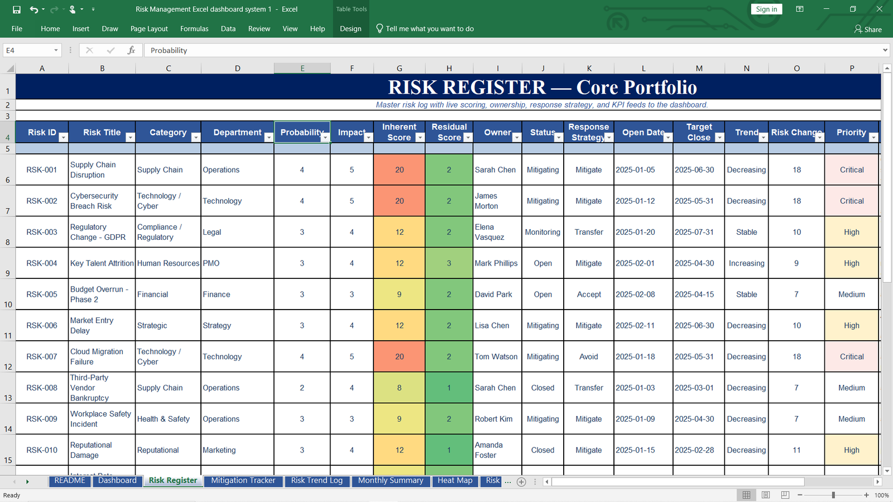Click horizontal scrollbar right arrow

(x=878, y=482)
